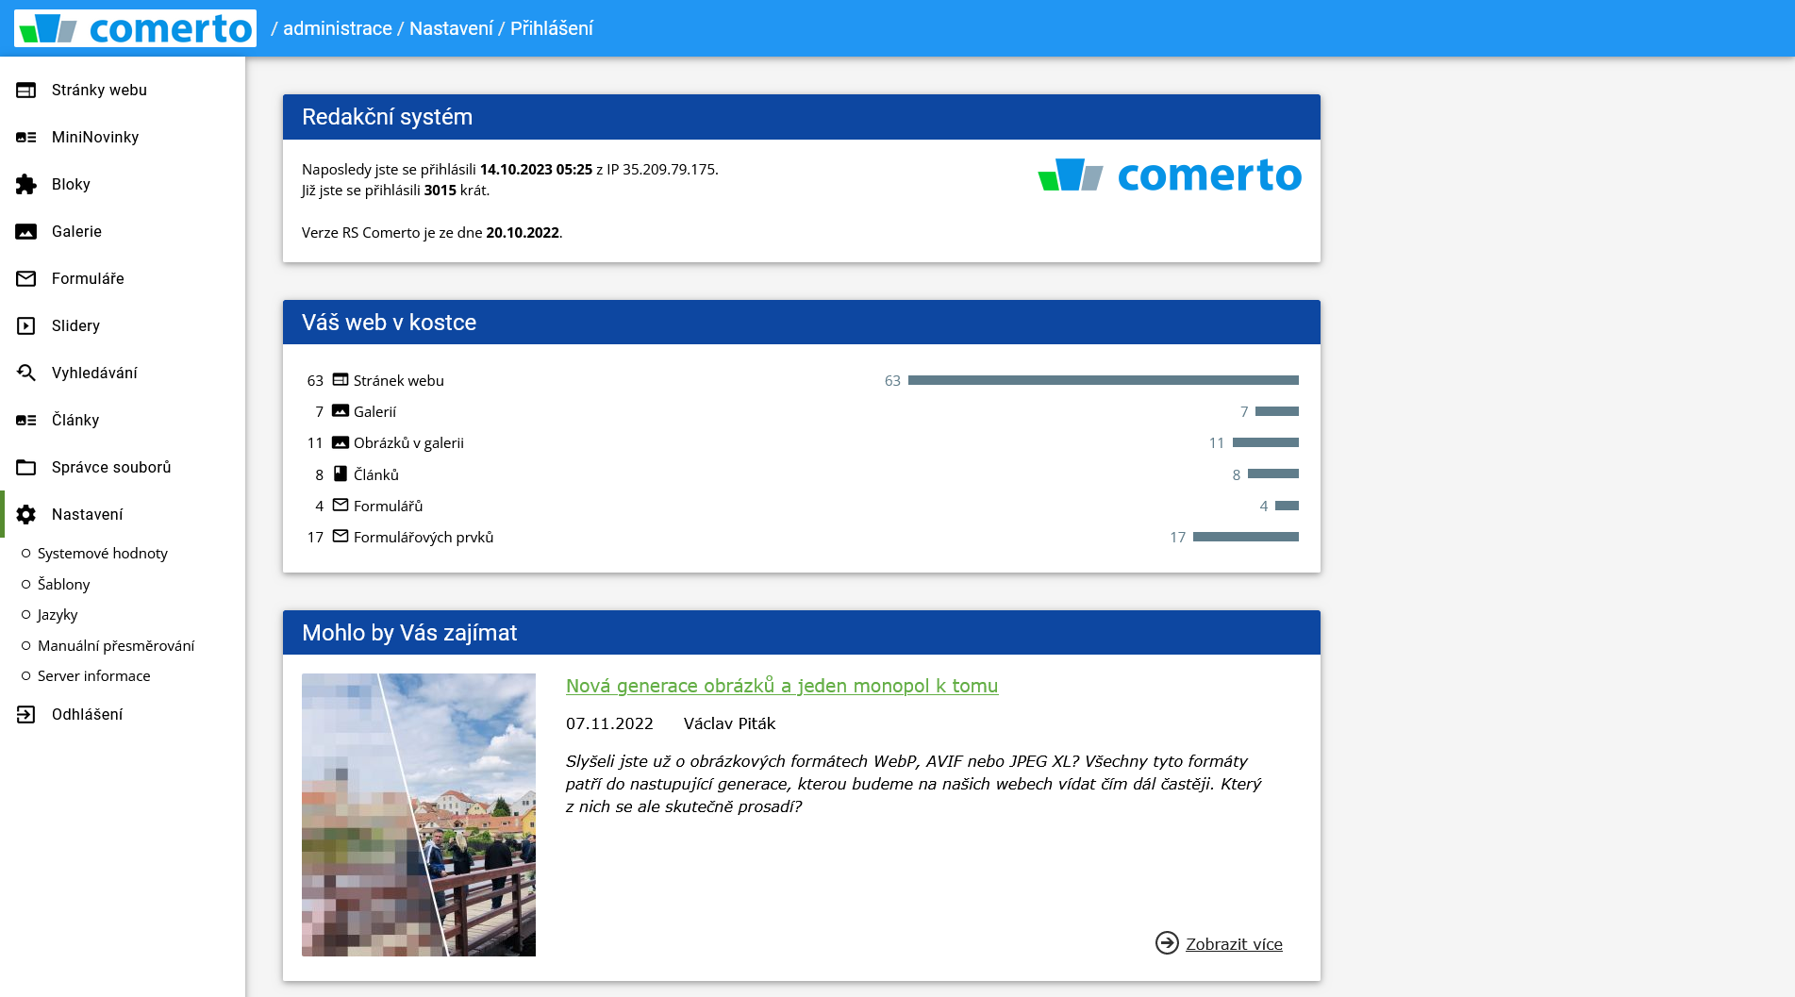
Task: Click the image icon next to Galerií
Action: coord(341,410)
